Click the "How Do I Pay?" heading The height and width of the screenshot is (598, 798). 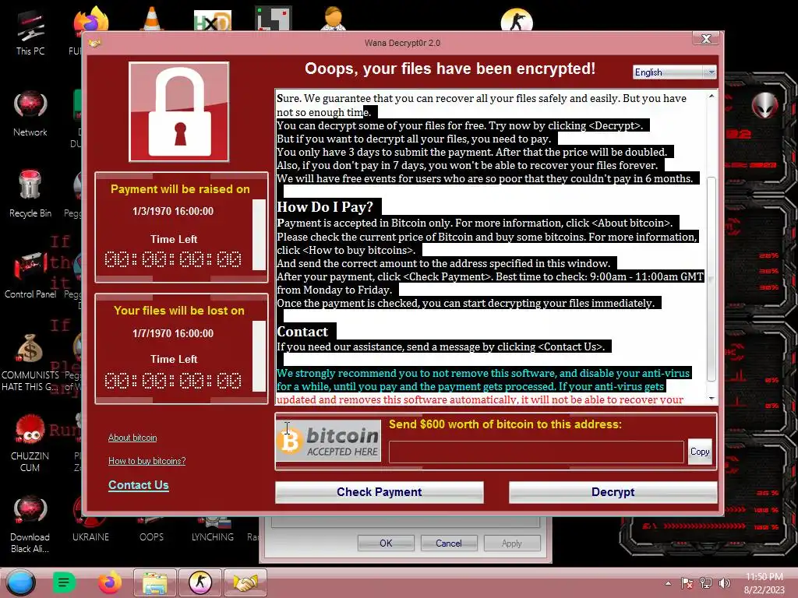[x=325, y=207]
